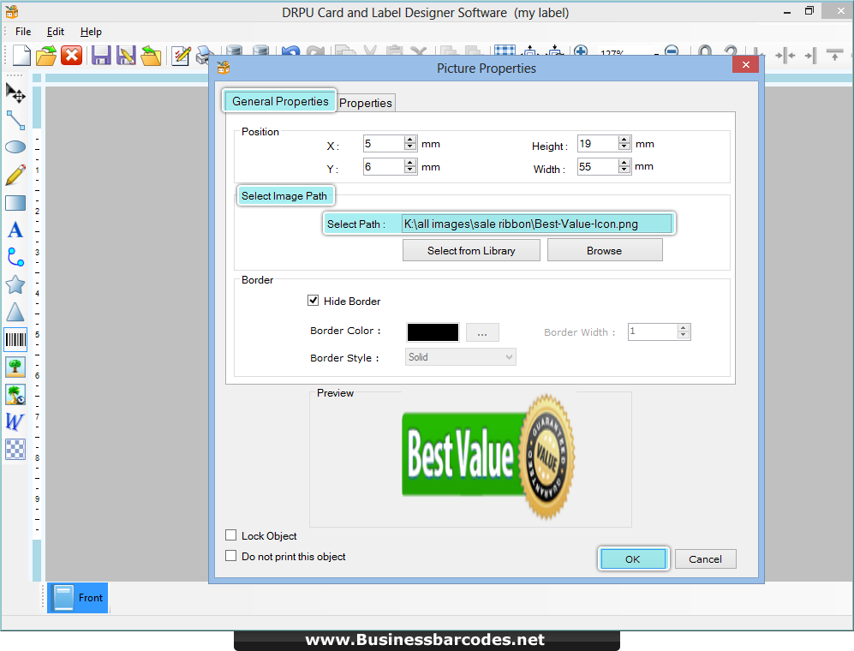Viewport: 854px width, 651px height.
Task: Save the label with floppy icon
Action: (101, 55)
